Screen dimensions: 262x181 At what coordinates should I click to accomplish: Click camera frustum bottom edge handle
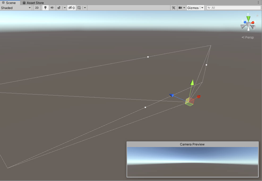[x=145, y=107]
